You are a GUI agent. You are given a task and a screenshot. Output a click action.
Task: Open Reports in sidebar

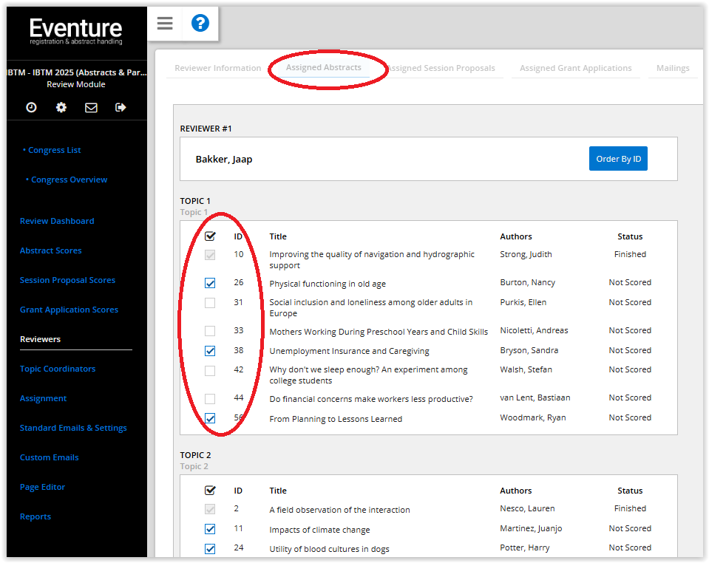click(x=35, y=516)
